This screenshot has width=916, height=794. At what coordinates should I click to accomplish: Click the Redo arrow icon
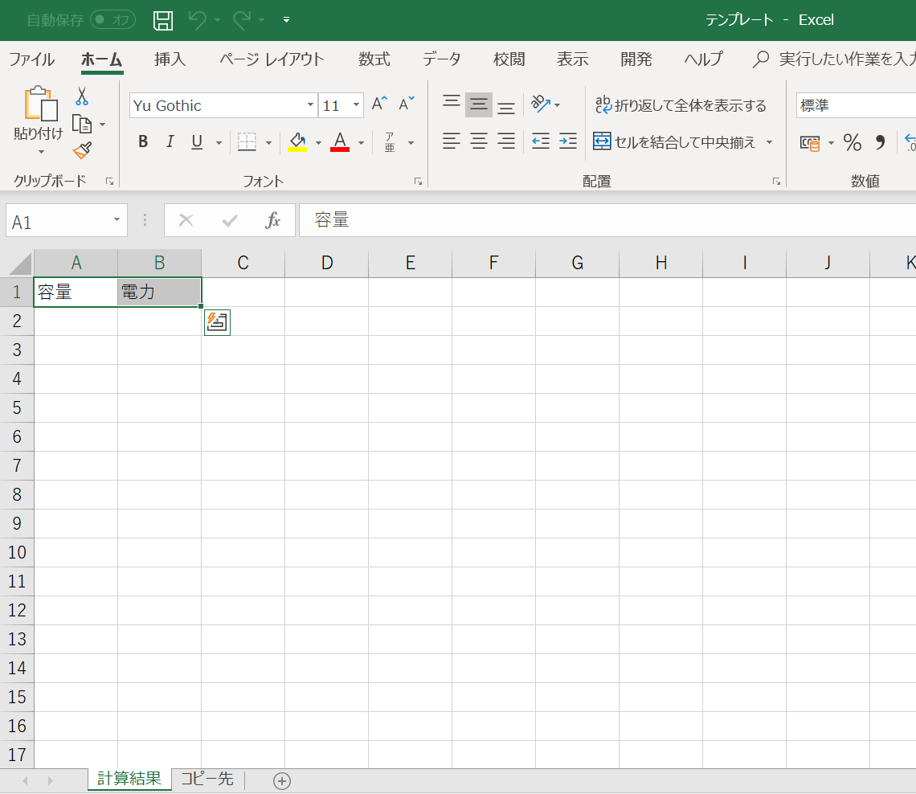point(242,20)
